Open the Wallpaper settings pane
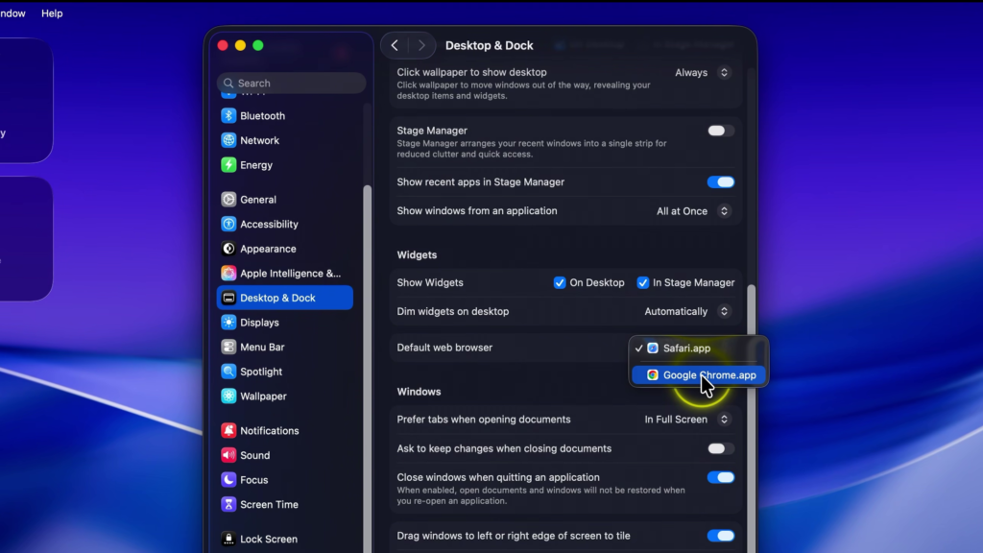983x553 pixels. (x=284, y=397)
